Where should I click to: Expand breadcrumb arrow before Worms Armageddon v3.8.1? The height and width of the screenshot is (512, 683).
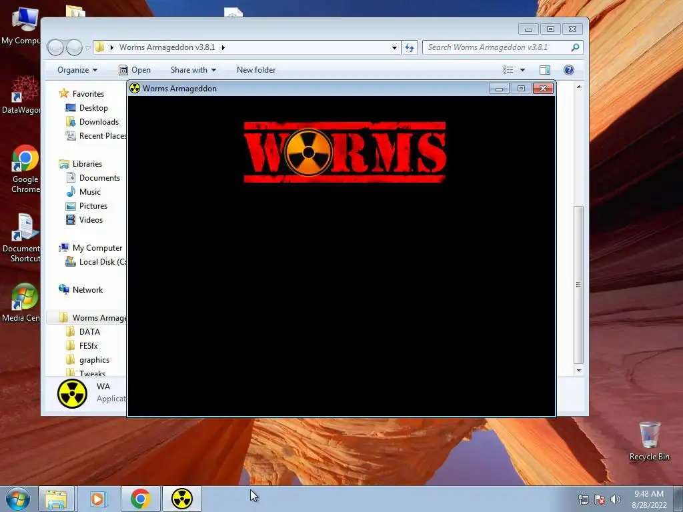click(111, 47)
